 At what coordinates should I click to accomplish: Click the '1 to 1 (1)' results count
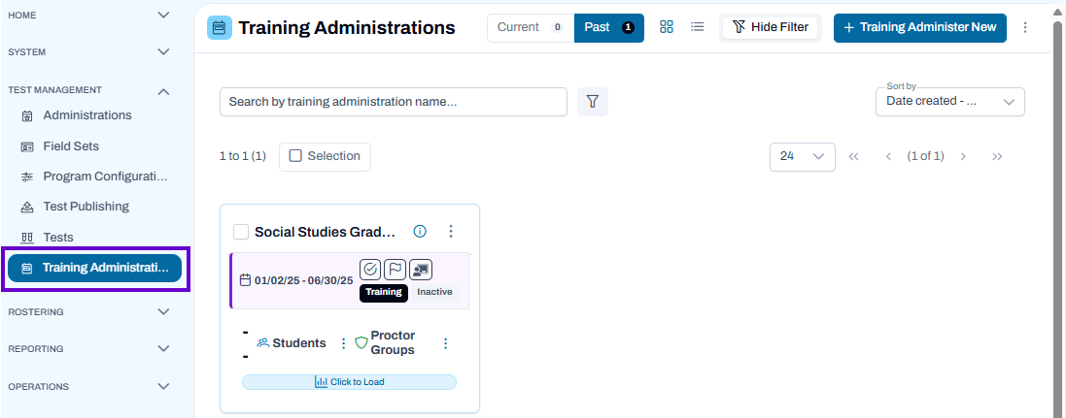(242, 156)
